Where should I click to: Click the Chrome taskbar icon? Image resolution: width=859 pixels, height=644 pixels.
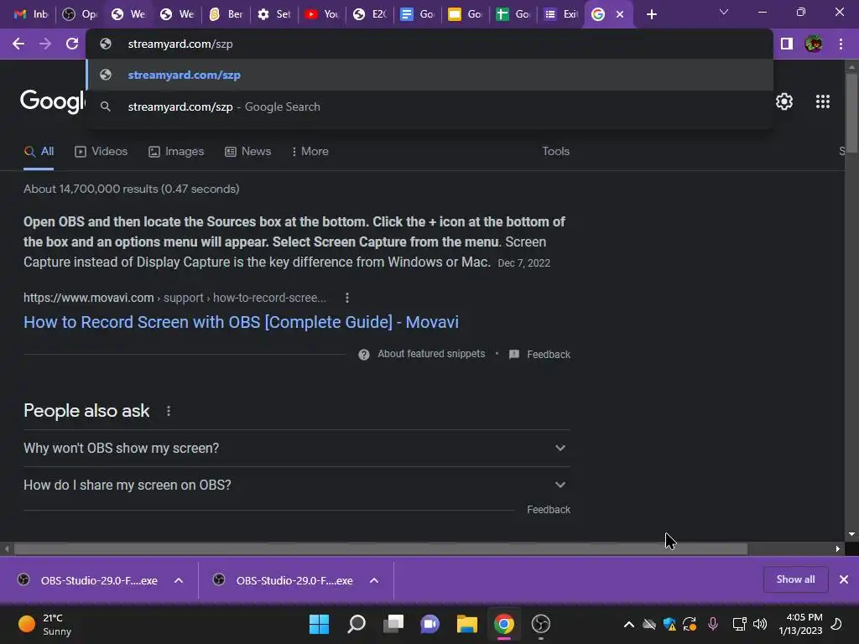[x=504, y=624]
